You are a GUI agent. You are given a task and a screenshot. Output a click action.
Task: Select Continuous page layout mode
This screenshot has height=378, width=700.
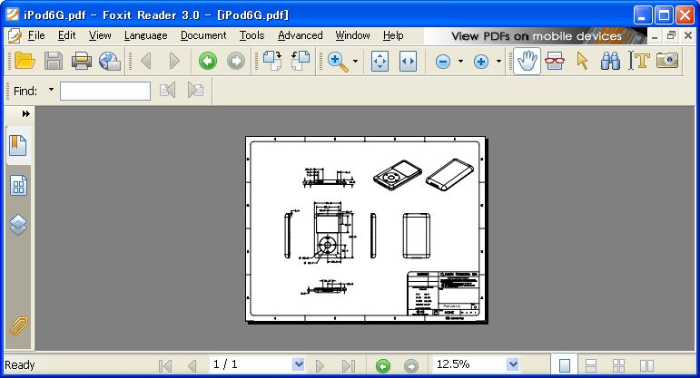591,365
